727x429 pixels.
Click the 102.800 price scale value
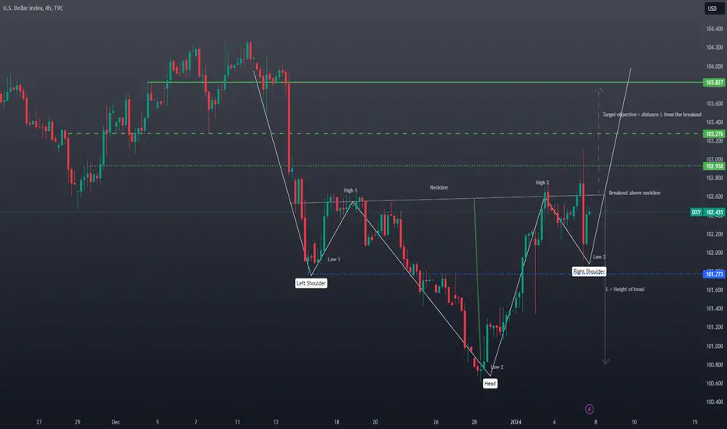[x=714, y=178]
